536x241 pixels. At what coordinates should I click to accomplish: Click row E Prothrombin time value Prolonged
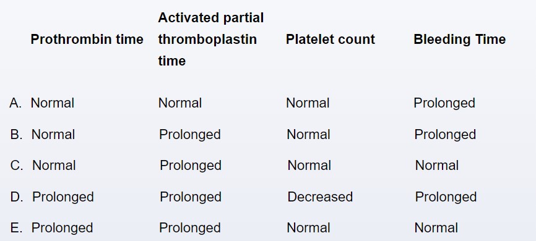pyautogui.click(x=63, y=228)
